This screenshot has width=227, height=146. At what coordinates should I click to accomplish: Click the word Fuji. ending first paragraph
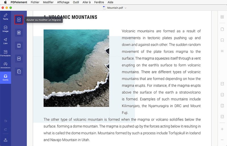coord(125,113)
